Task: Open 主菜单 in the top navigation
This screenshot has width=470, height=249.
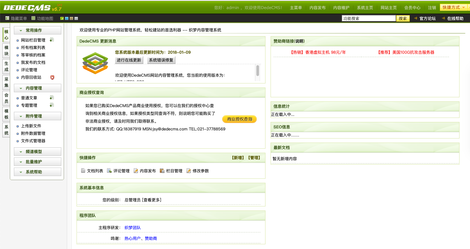Action: (296, 8)
